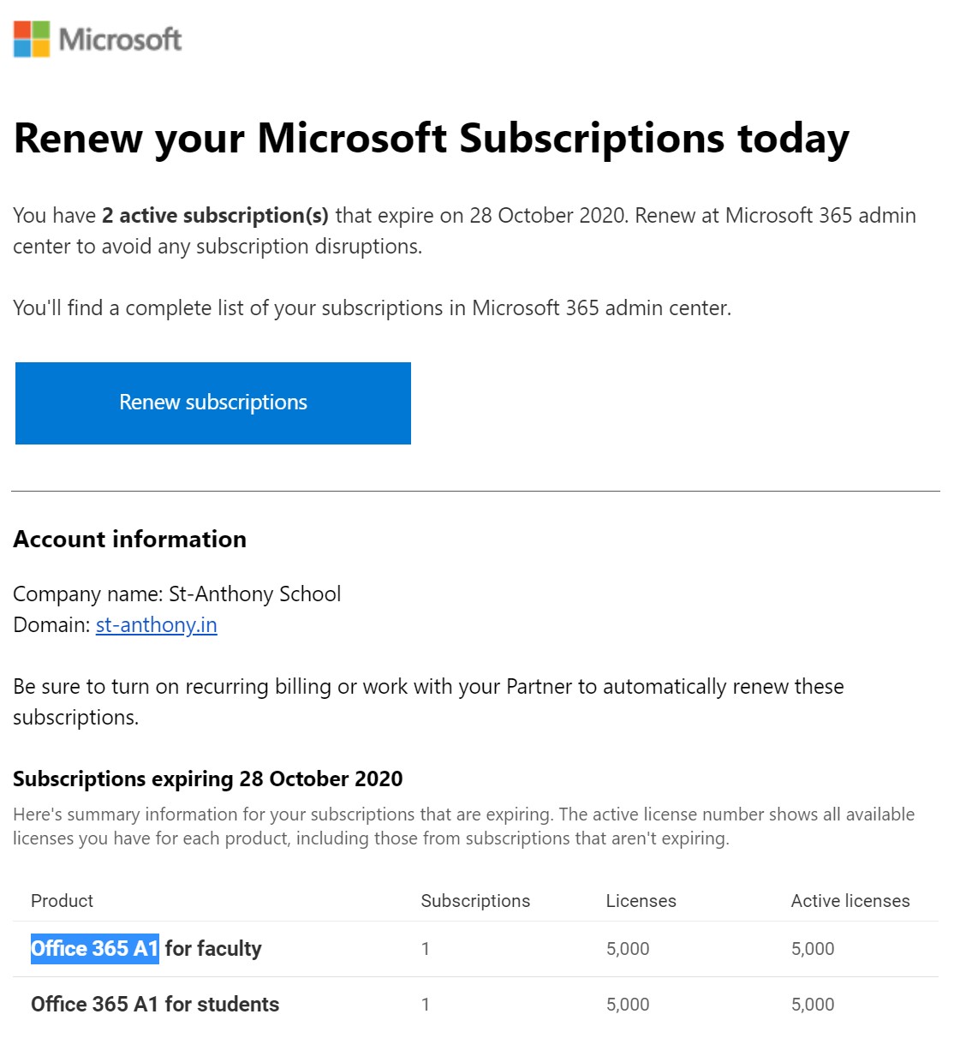
Task: Click the Active licenses column header
Action: (x=850, y=900)
